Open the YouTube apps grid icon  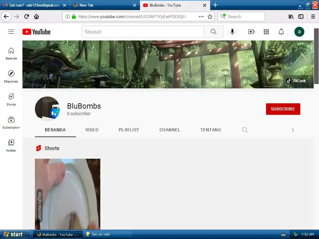pyautogui.click(x=266, y=32)
